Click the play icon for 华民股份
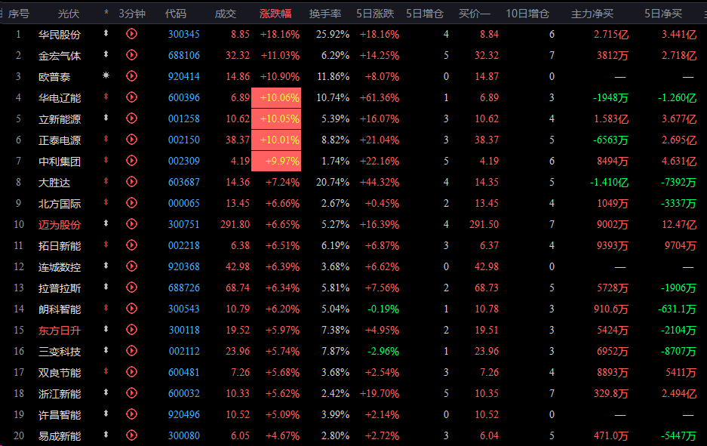707x446 pixels. 132,34
